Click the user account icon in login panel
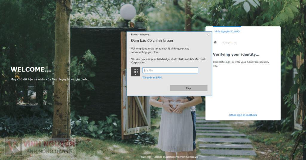Image resolution: width=306 pixels, height=160 pixels. (x=215, y=42)
